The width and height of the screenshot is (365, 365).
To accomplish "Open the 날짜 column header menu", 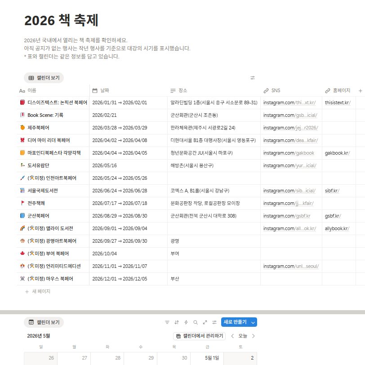I will 129,90.
